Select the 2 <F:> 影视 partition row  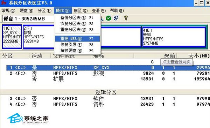[108, 73]
